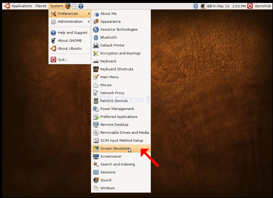Select Power Management entry
Screen dimensions: 273x198
(121, 109)
